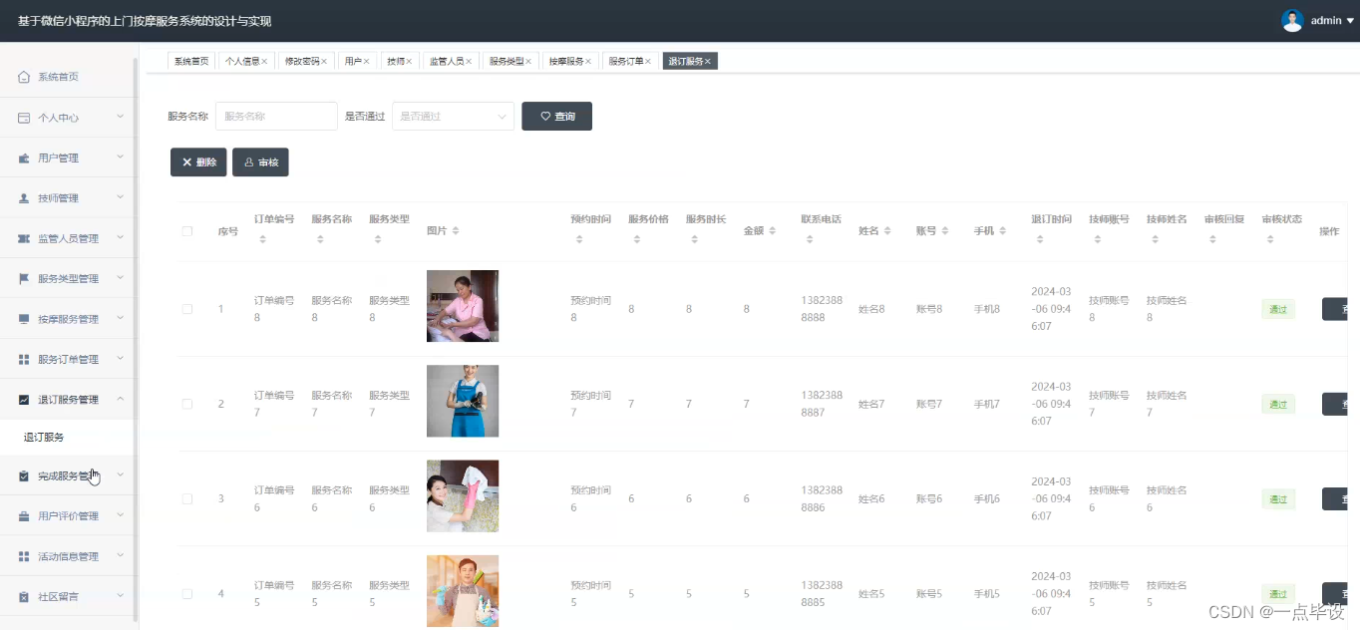Close the 个人信息 tab
This screenshot has width=1360, height=630.
(x=266, y=61)
